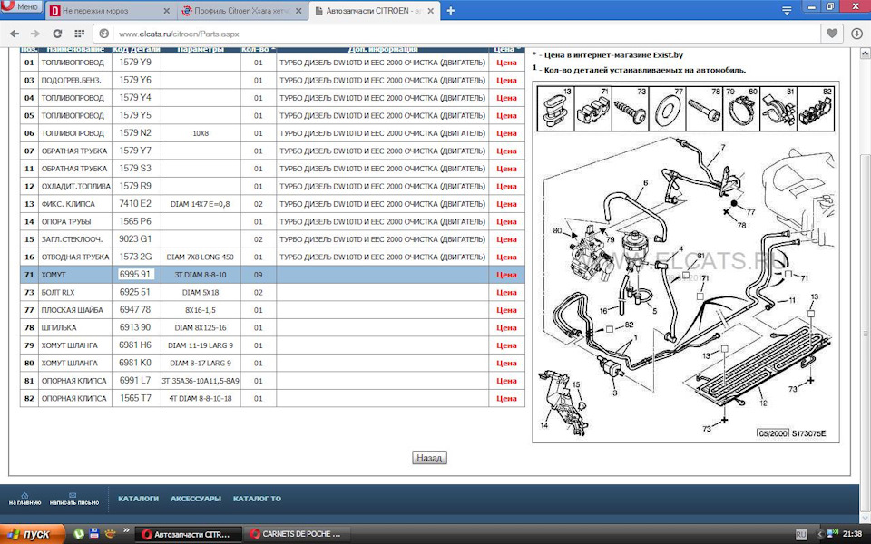The width and height of the screenshot is (871, 544).
Task: Click the RU language indicator
Action: pyautogui.click(x=800, y=534)
